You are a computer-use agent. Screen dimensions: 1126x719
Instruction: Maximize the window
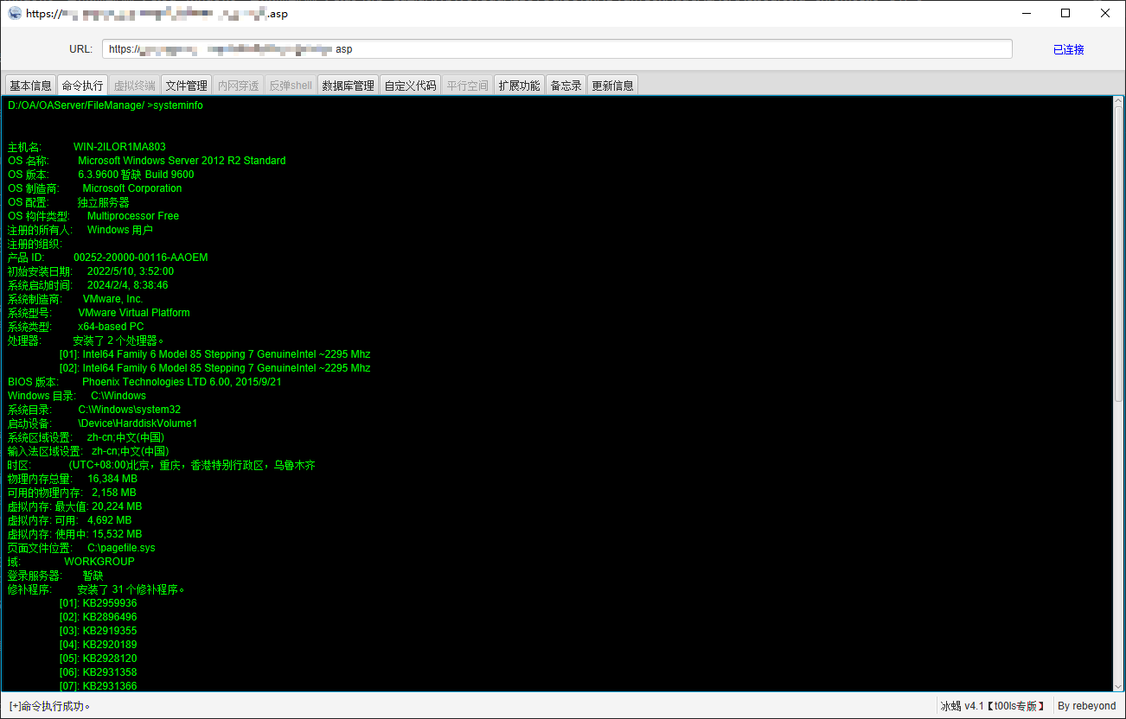[x=1065, y=13]
